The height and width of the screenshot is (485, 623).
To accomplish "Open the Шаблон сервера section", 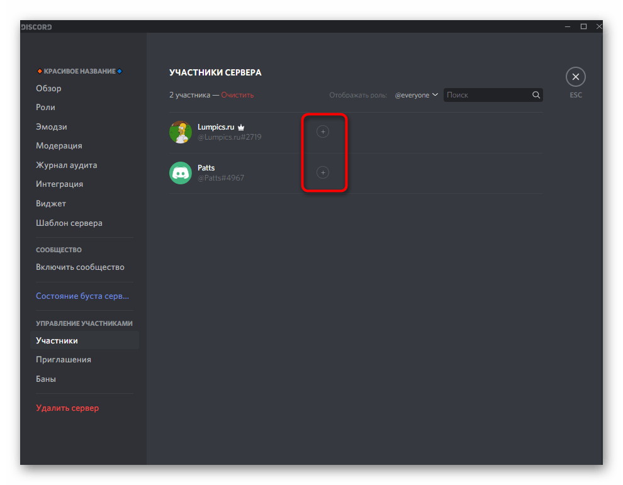I will coord(69,223).
